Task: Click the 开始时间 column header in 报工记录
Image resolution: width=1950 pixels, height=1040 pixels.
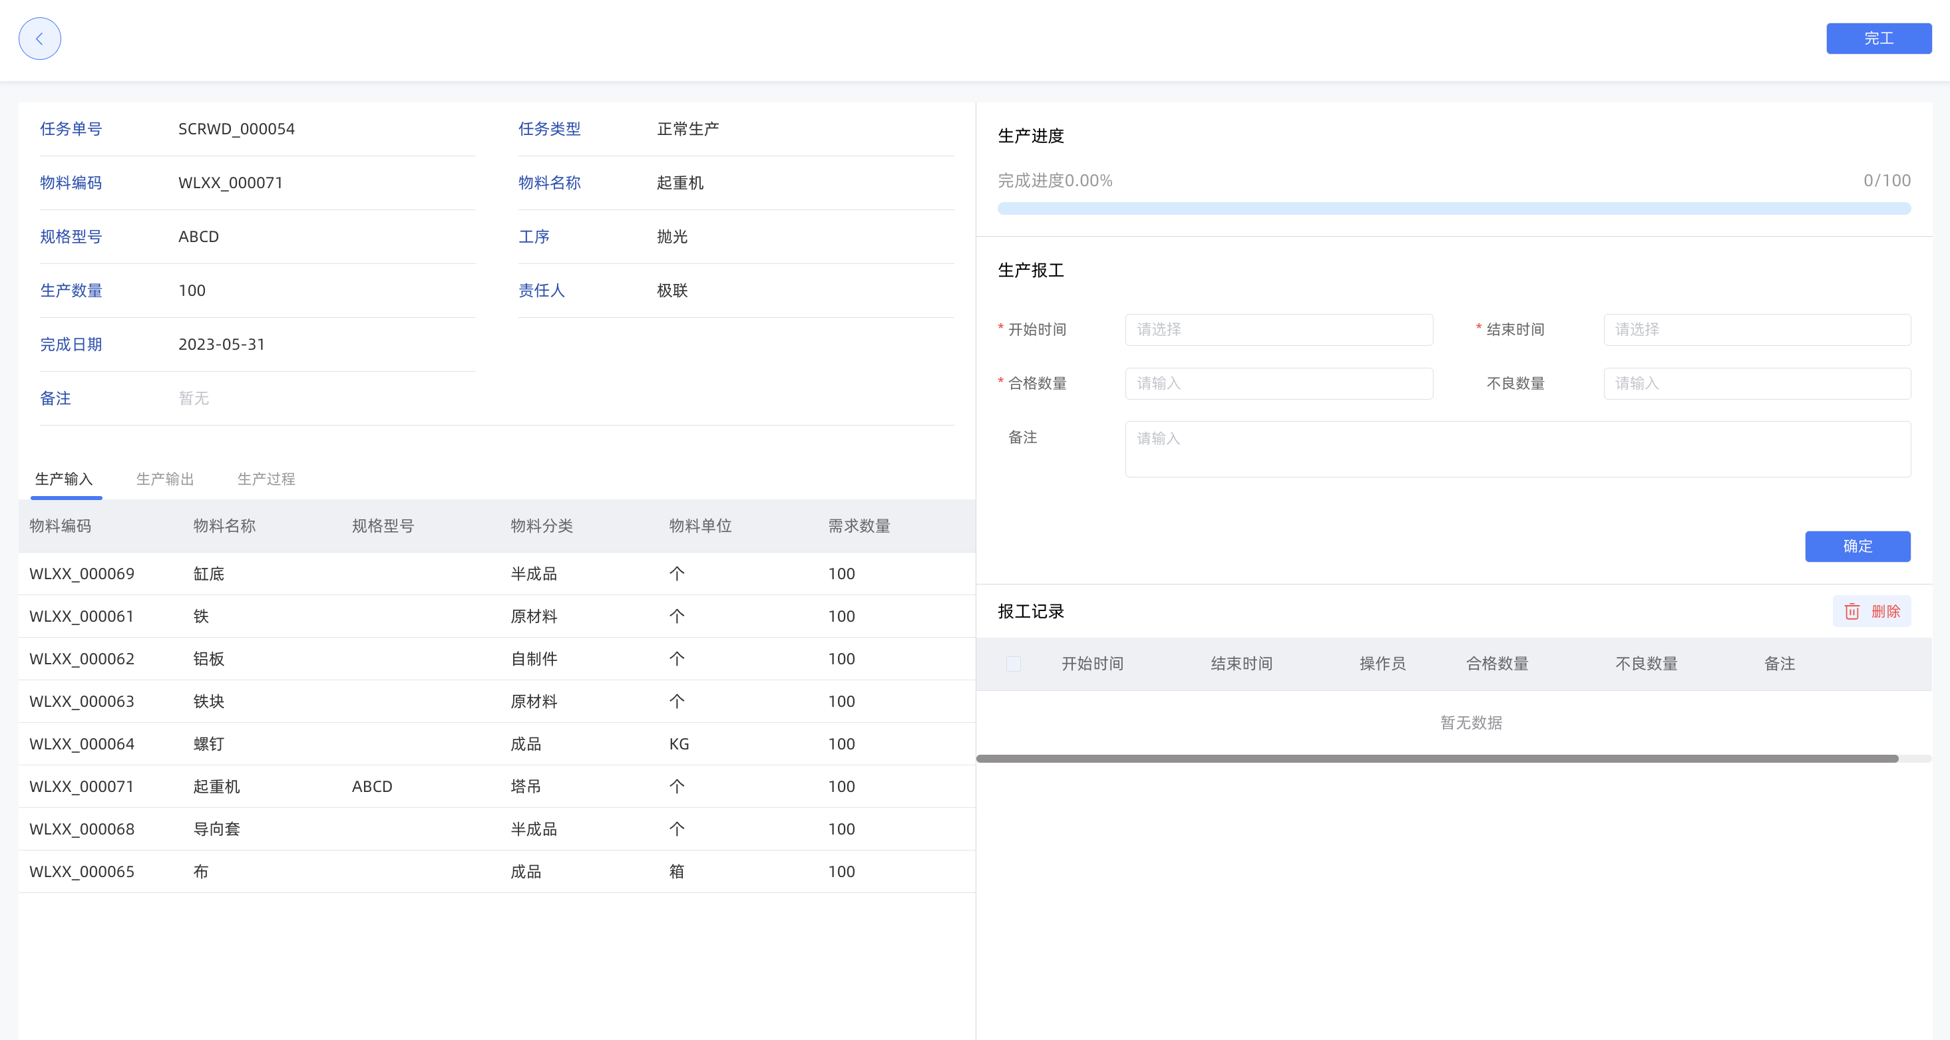Action: (1092, 664)
